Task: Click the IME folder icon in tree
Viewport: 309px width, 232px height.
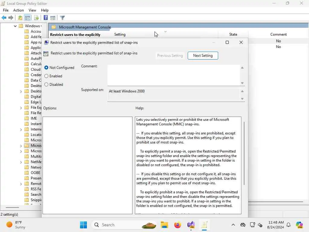Action: coord(27,118)
